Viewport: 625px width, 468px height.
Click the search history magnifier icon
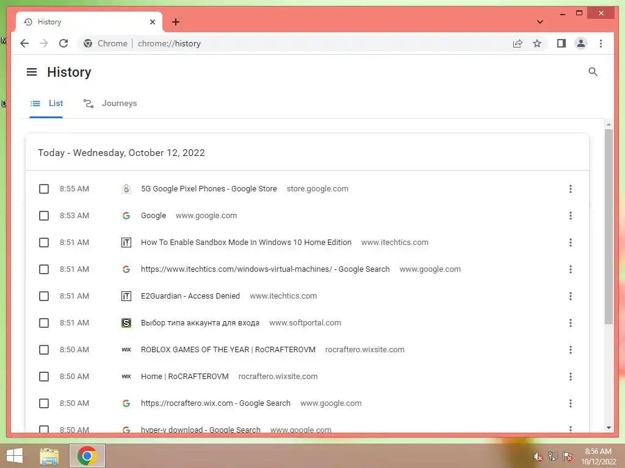[x=593, y=72]
